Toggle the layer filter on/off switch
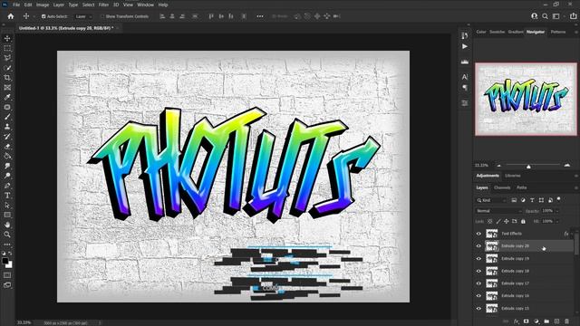 tap(559, 199)
